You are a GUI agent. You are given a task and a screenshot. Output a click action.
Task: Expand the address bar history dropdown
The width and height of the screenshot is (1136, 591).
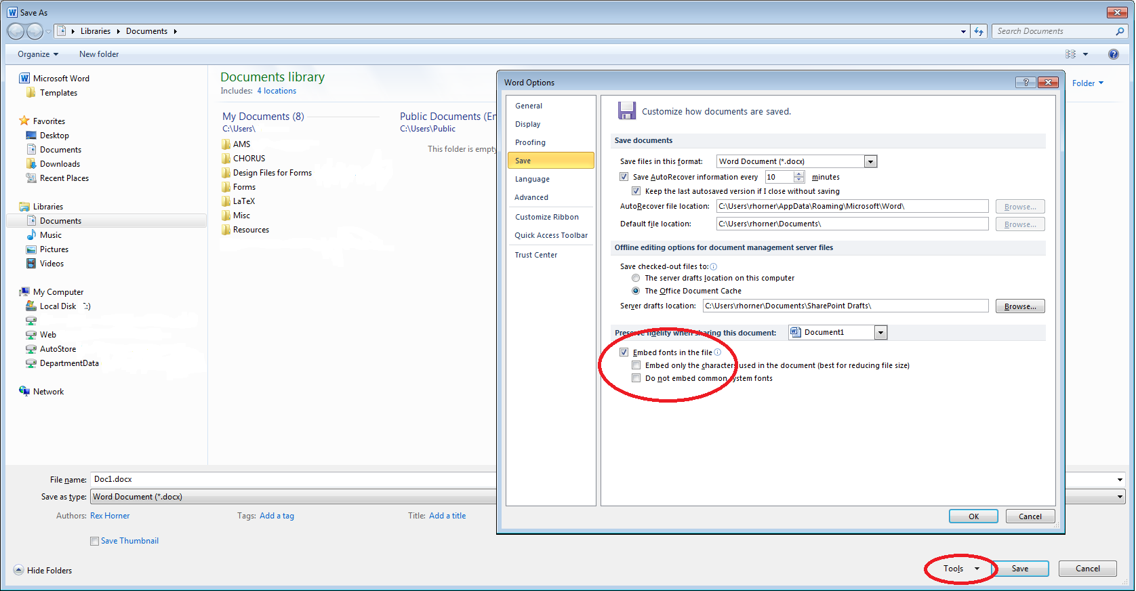click(963, 31)
